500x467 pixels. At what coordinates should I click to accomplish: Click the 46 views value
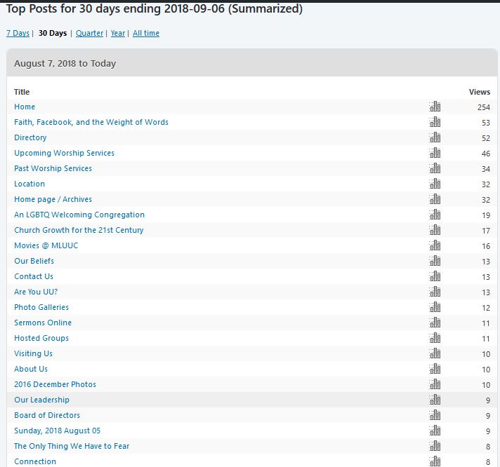point(486,154)
